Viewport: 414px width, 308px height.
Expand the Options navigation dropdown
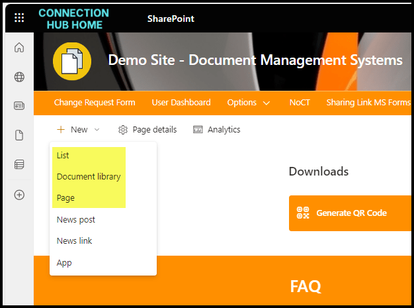248,103
